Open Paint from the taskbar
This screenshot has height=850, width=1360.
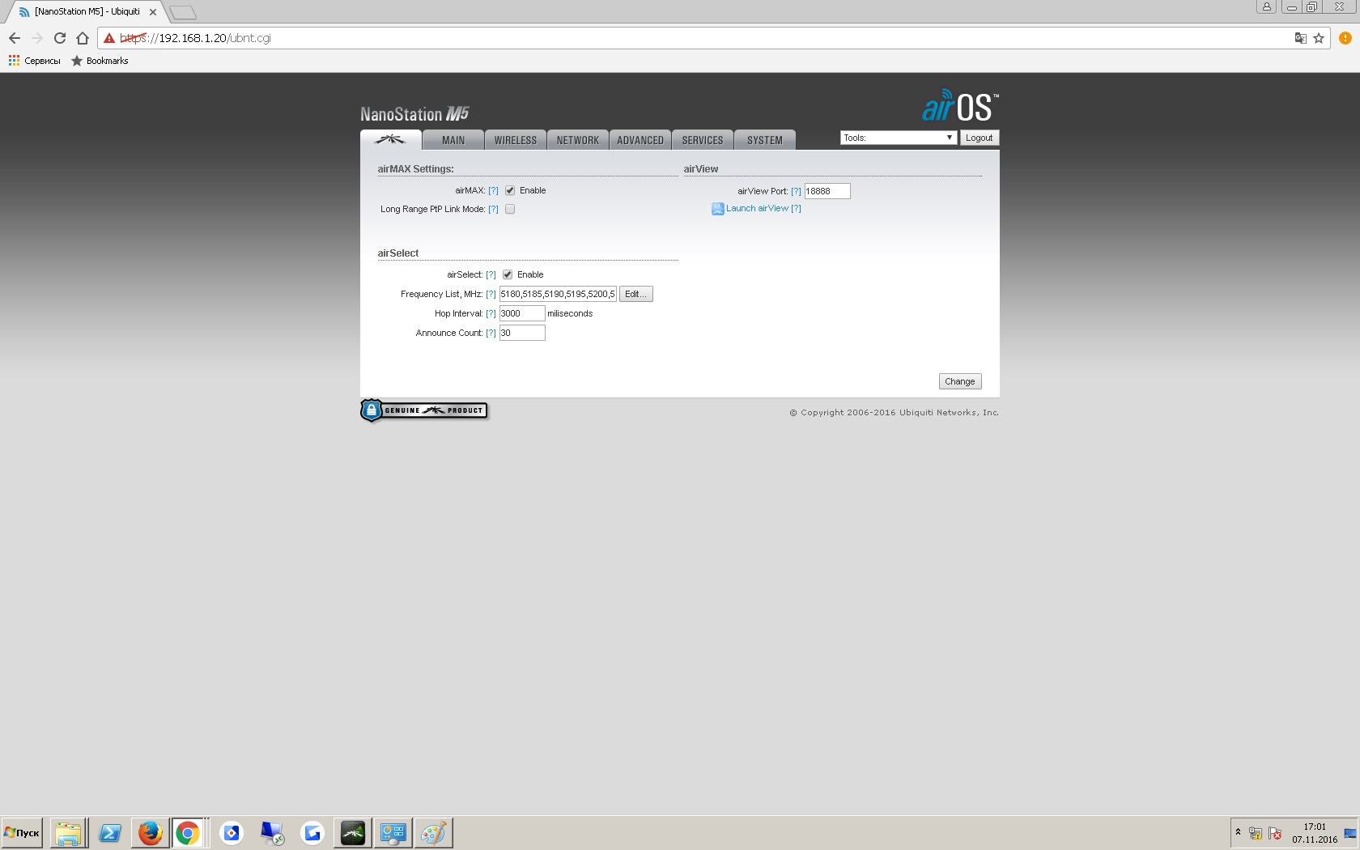click(433, 833)
